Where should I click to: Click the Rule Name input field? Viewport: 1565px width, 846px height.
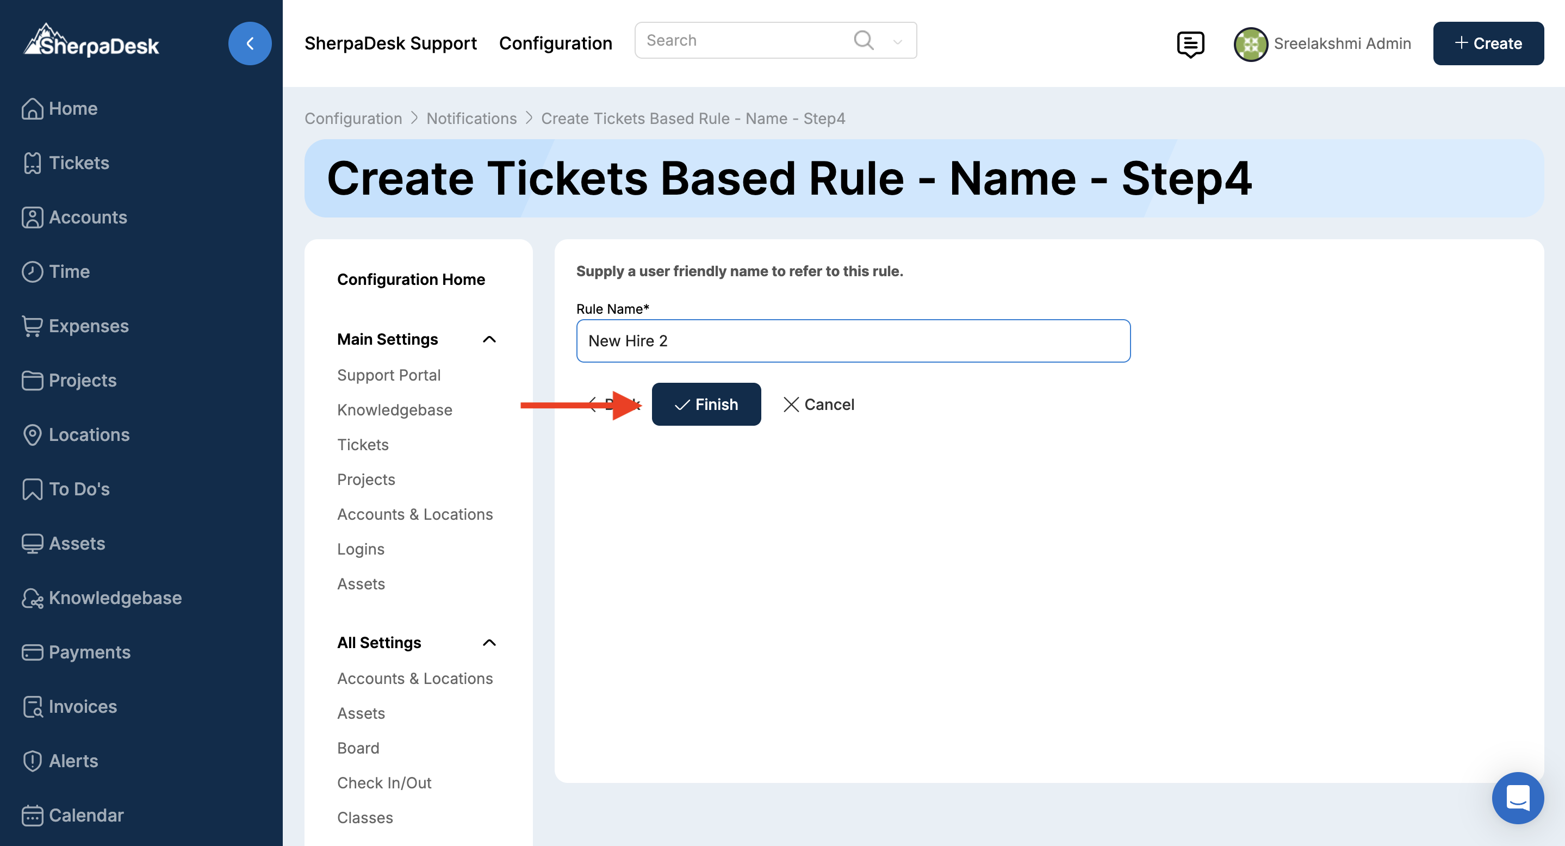[853, 341]
